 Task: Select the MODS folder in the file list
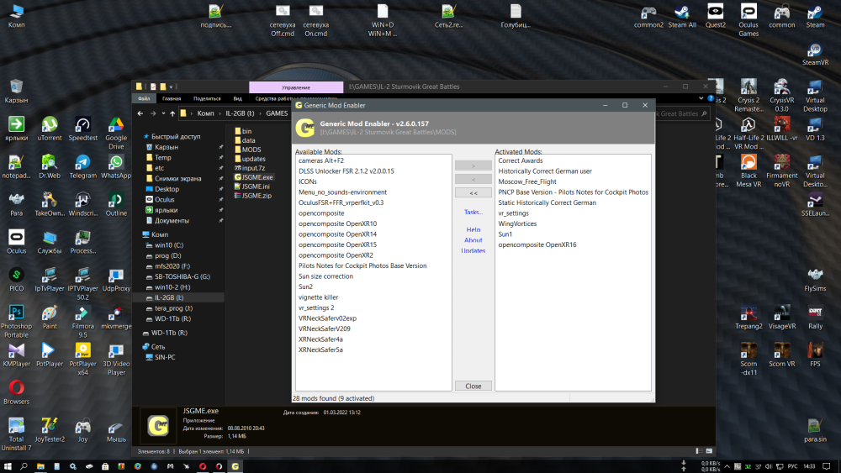251,150
